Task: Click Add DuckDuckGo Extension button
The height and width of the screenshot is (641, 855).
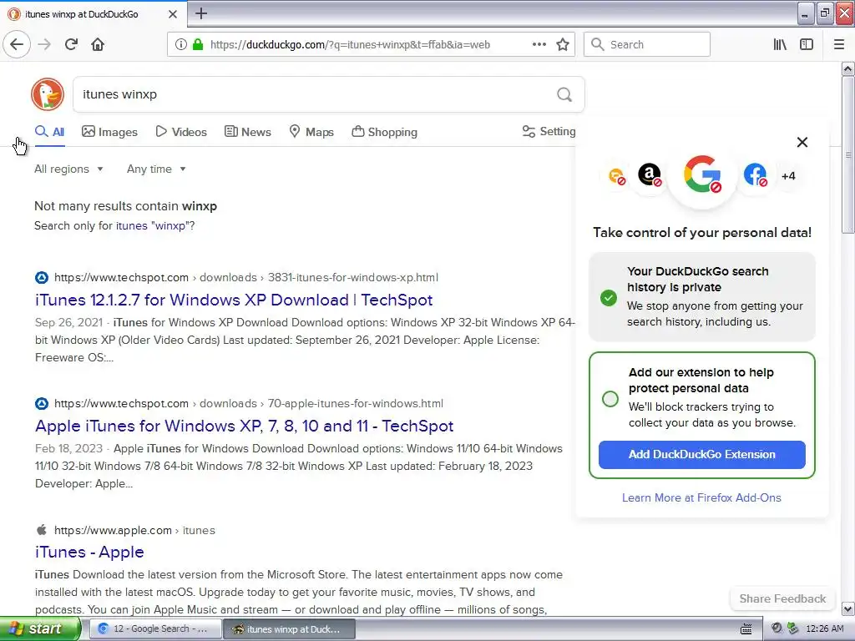Action: click(701, 455)
